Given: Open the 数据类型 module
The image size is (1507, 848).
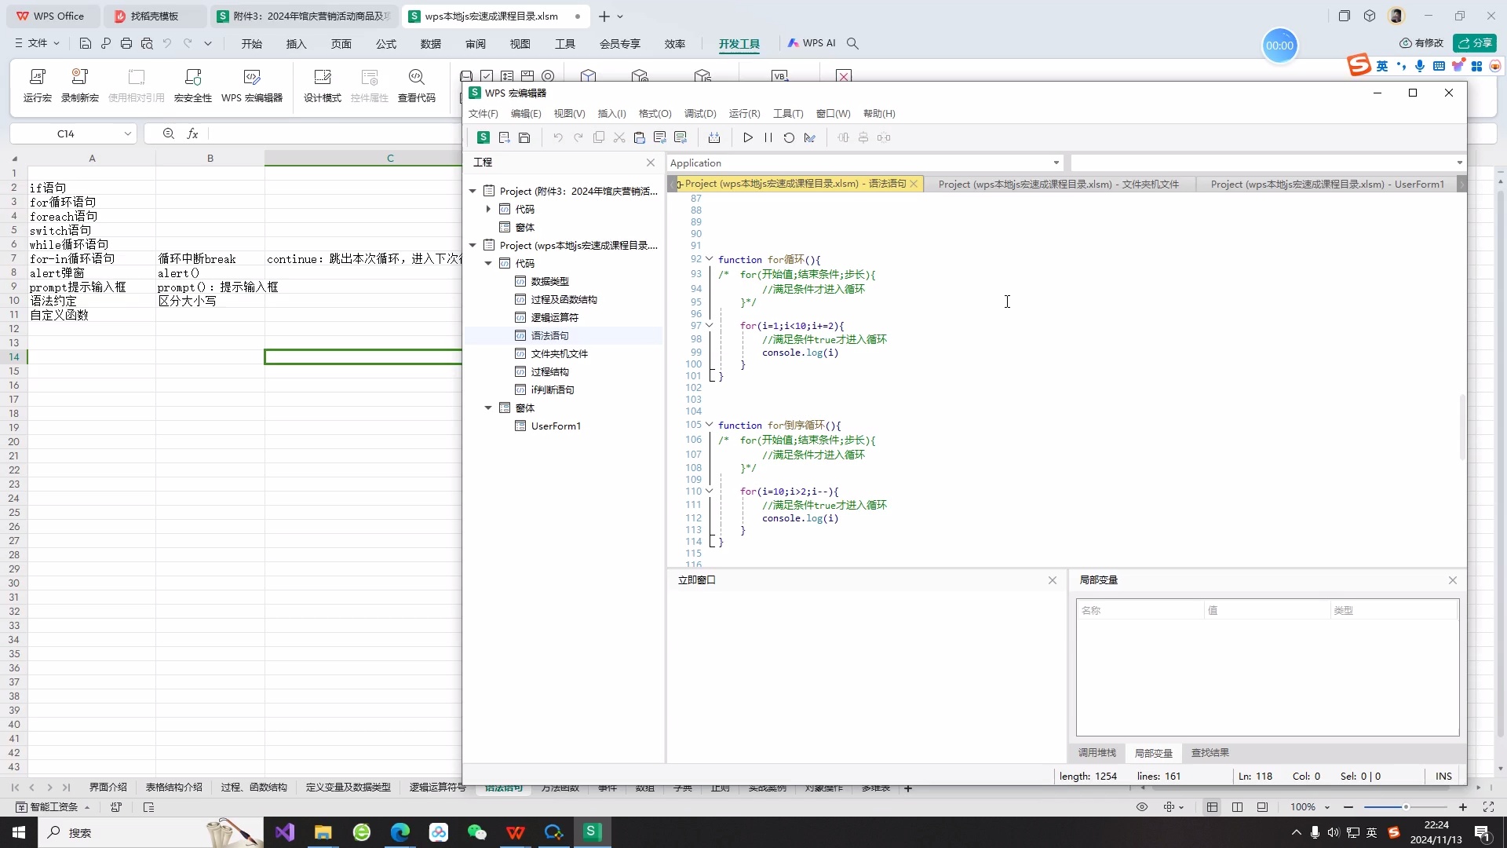Looking at the screenshot, I should (x=549, y=280).
